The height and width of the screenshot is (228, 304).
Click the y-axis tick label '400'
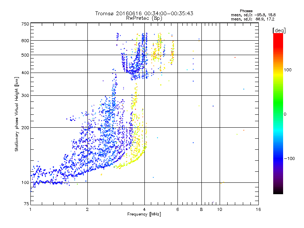pyautogui.click(x=25, y=73)
